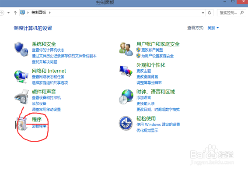Open the 时钟、语言和区域 heading
Viewport: 248px width, 171px height.
pos(156,92)
